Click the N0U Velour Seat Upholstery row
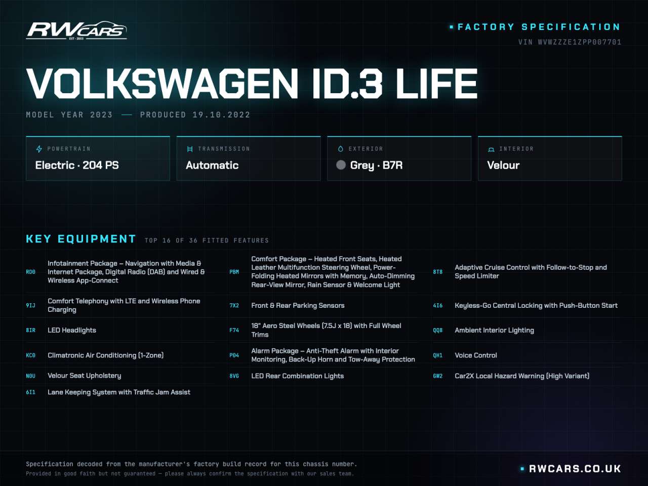The width and height of the screenshot is (648, 486). (x=120, y=376)
